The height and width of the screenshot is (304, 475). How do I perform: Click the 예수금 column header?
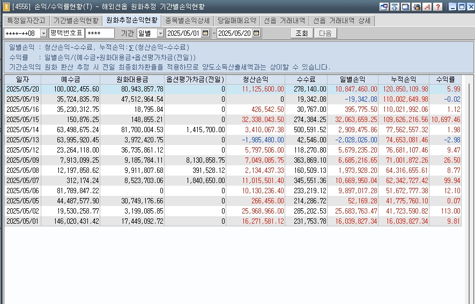pyautogui.click(x=70, y=80)
